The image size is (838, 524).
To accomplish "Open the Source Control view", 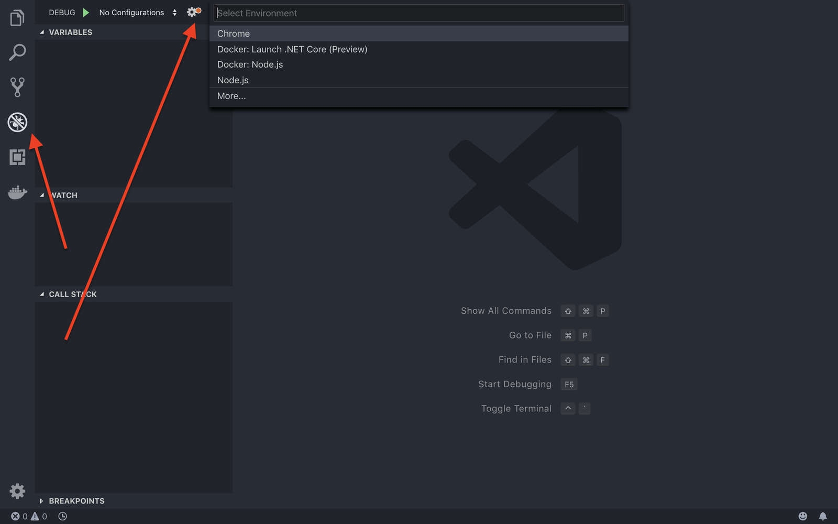I will click(x=17, y=87).
